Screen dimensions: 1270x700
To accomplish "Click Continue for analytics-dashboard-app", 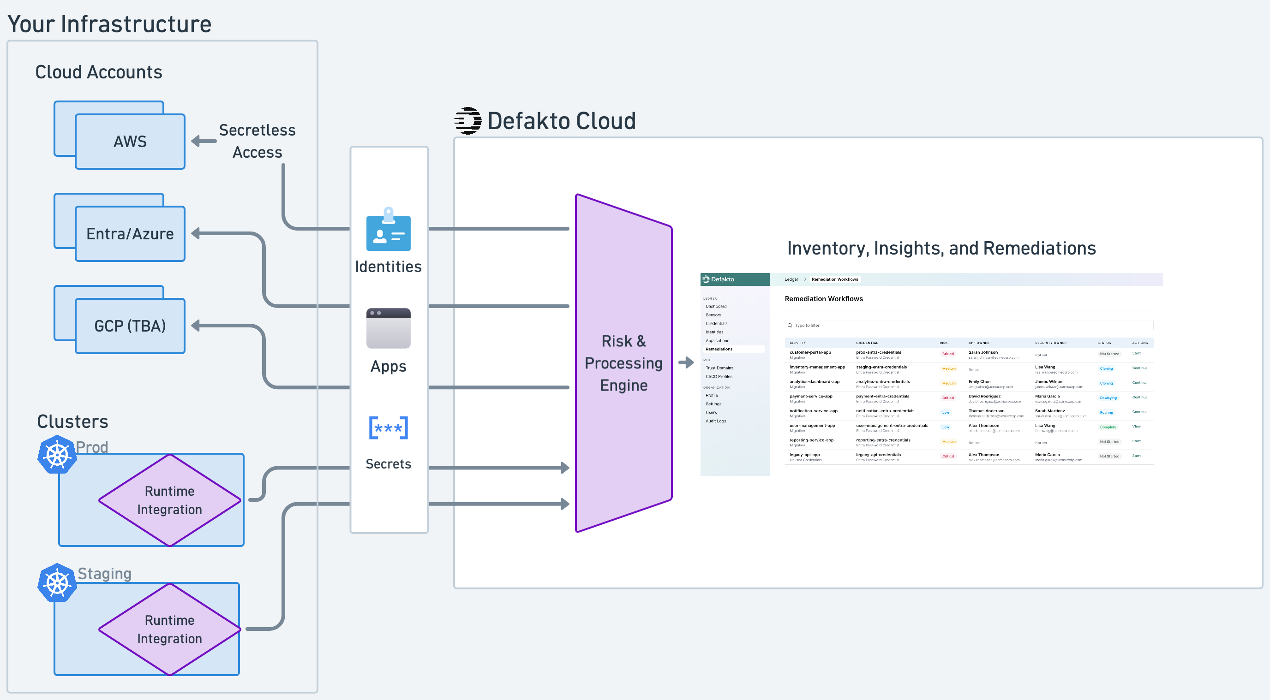I will (1140, 383).
